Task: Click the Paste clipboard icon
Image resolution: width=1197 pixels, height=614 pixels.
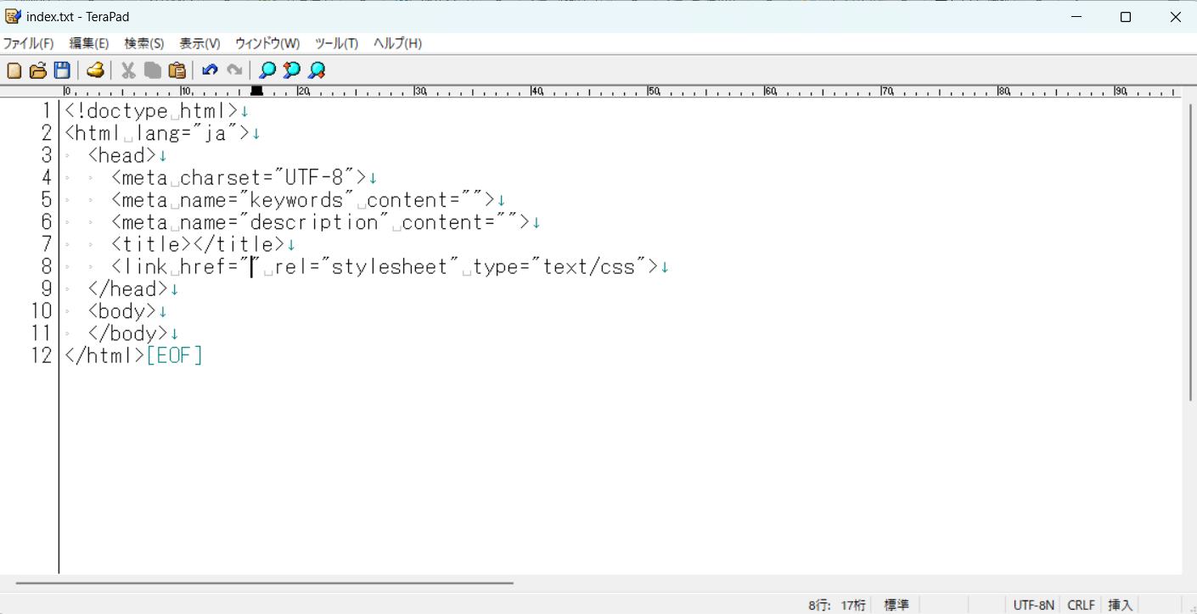Action: click(x=177, y=70)
